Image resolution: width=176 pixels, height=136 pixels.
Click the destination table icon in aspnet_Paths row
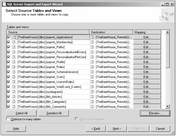(x=92, y=47)
